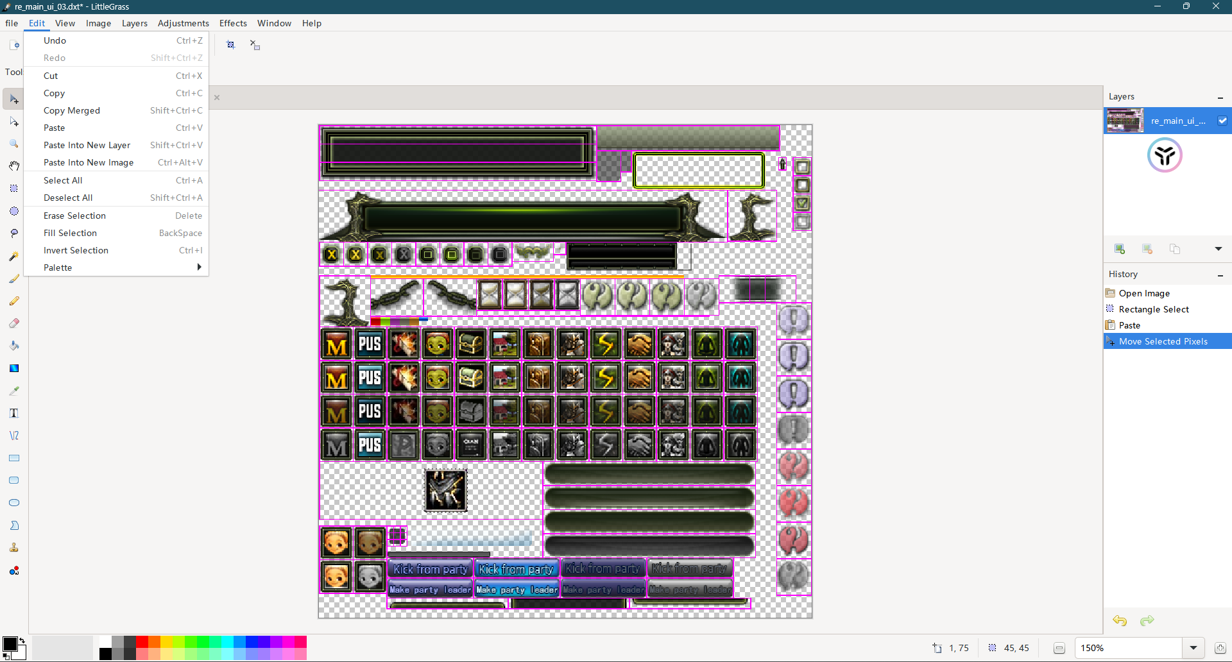Choose Copy Merged from Edit menu
Image resolution: width=1232 pixels, height=662 pixels.
(x=116, y=110)
